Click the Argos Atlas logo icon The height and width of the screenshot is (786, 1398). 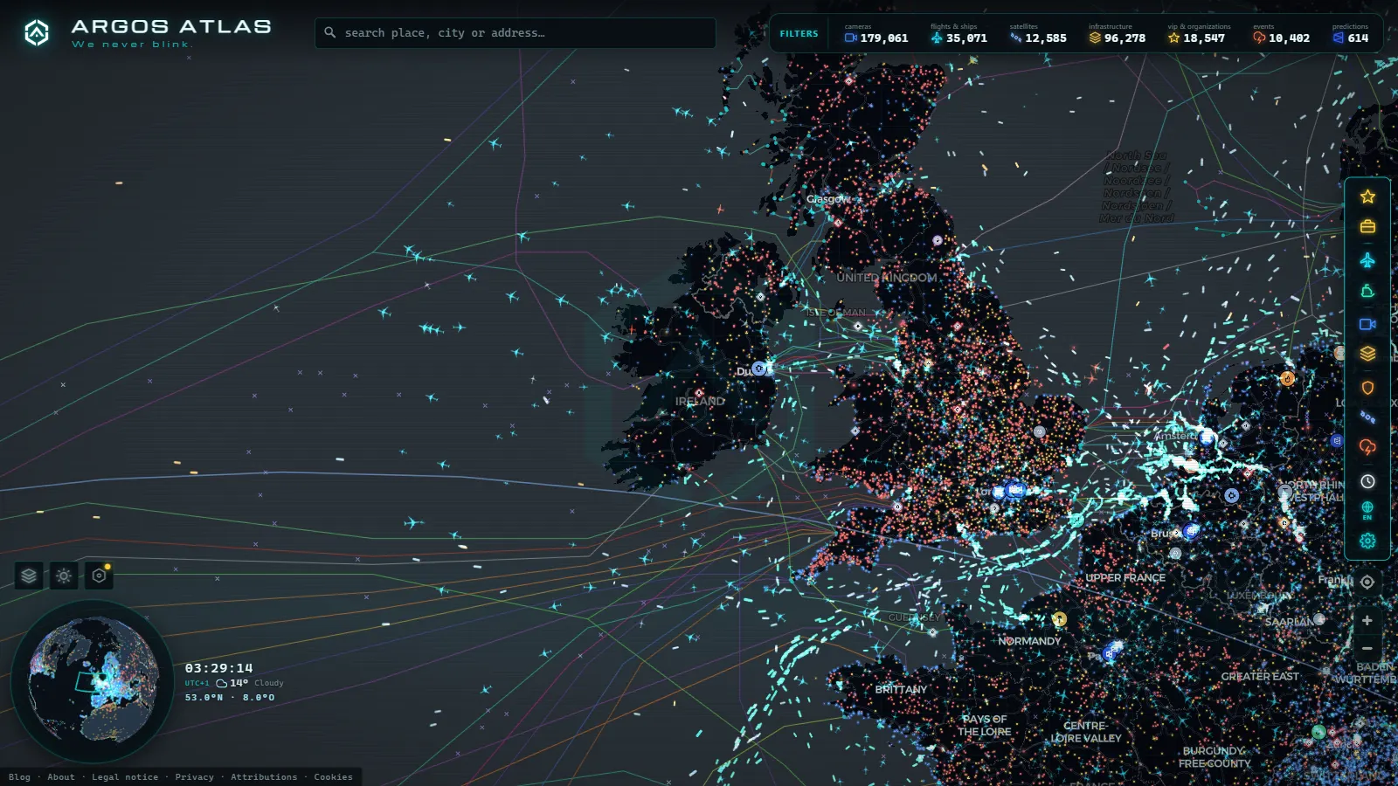click(37, 33)
